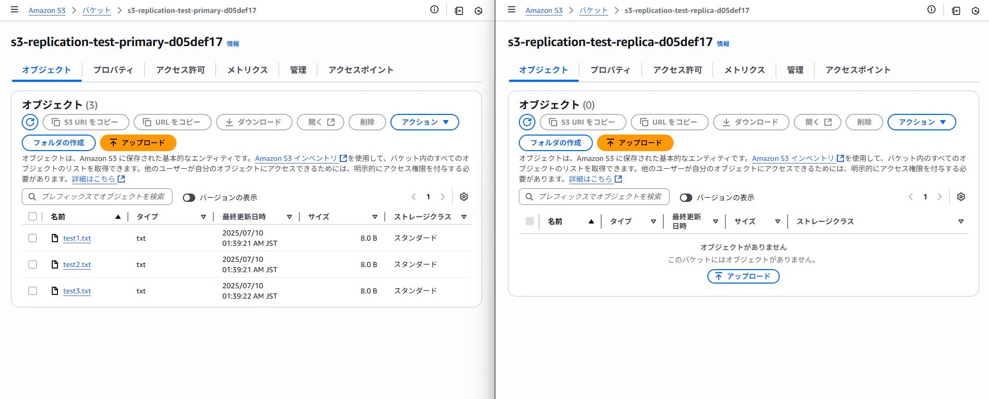Open table preferences gear in primary bucket
Viewport: 989px width, 399px height.
pyautogui.click(x=464, y=197)
